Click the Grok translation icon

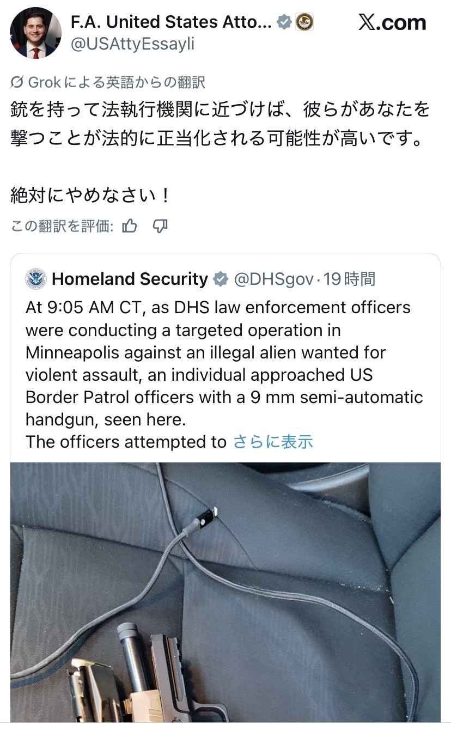(x=17, y=83)
